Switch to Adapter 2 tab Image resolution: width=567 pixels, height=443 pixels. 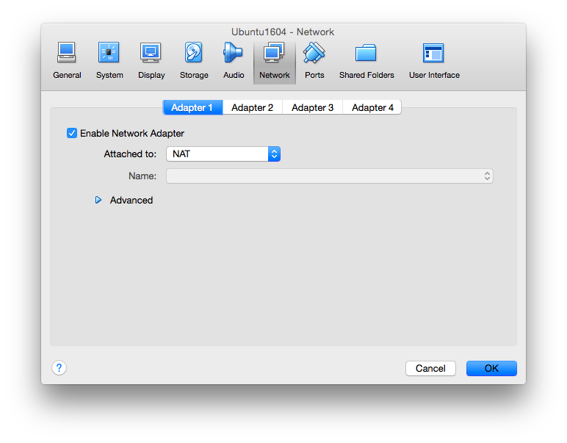[x=252, y=107]
